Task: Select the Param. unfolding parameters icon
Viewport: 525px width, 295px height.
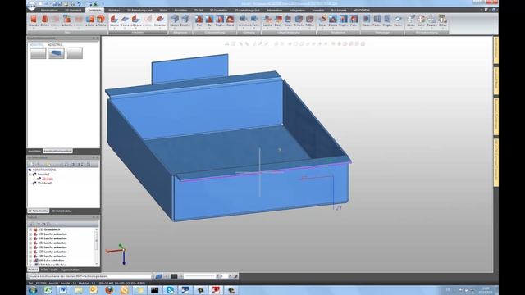Action: click(432, 20)
